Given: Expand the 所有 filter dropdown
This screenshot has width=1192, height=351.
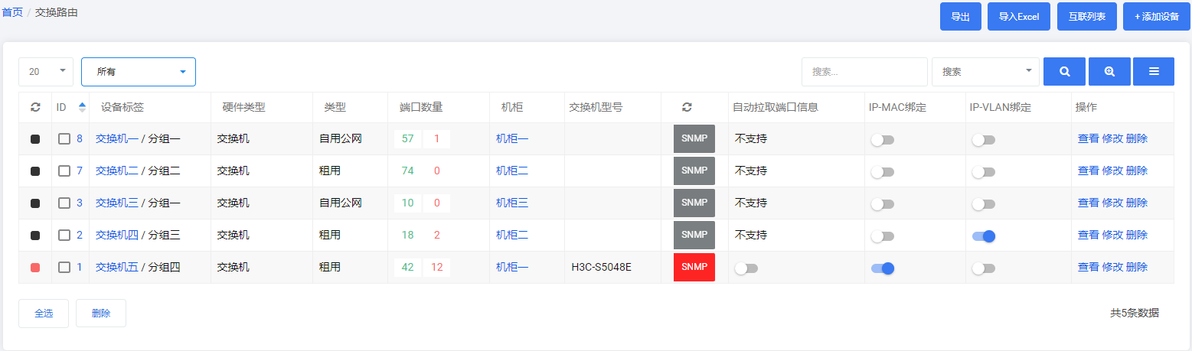Looking at the screenshot, I should (139, 71).
